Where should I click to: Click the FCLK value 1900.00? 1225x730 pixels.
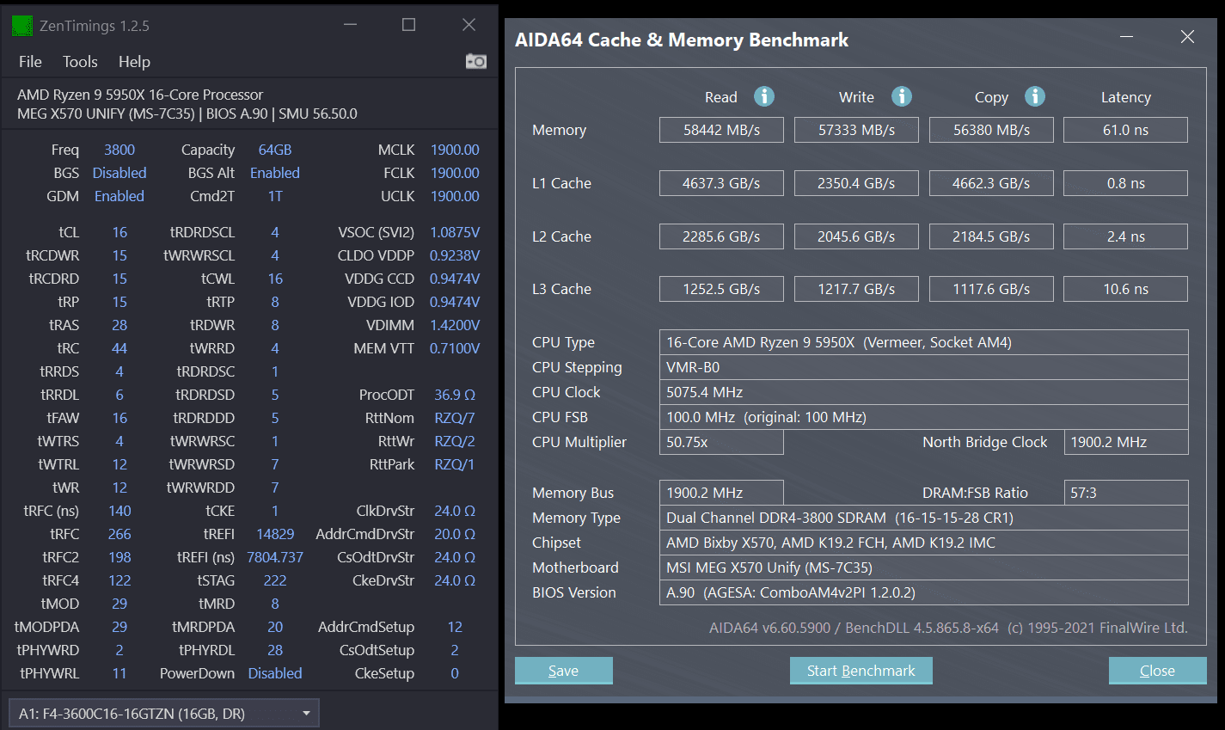[x=455, y=173]
